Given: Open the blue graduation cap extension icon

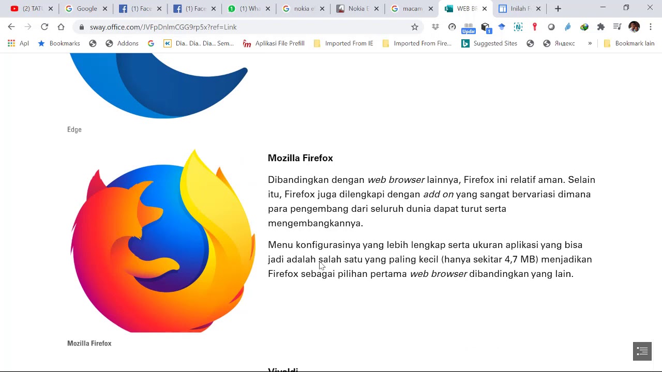Looking at the screenshot, I should [502, 27].
